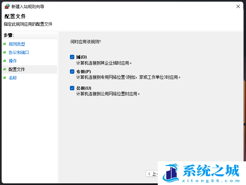
Task: Click the firewall wizard title icon
Action: coord(7,6)
